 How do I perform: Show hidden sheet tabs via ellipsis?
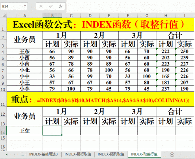[x=22, y=155]
